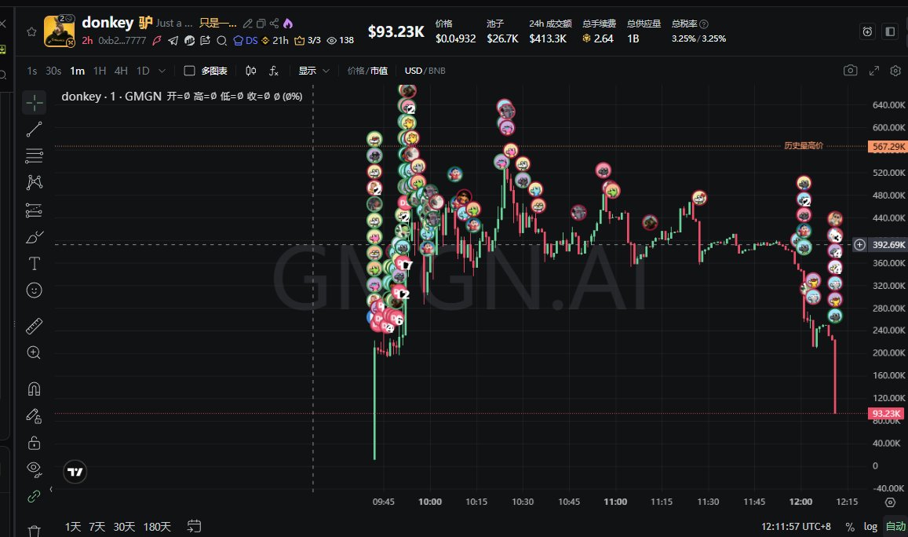Hide all drawings with eye icon

click(35, 469)
